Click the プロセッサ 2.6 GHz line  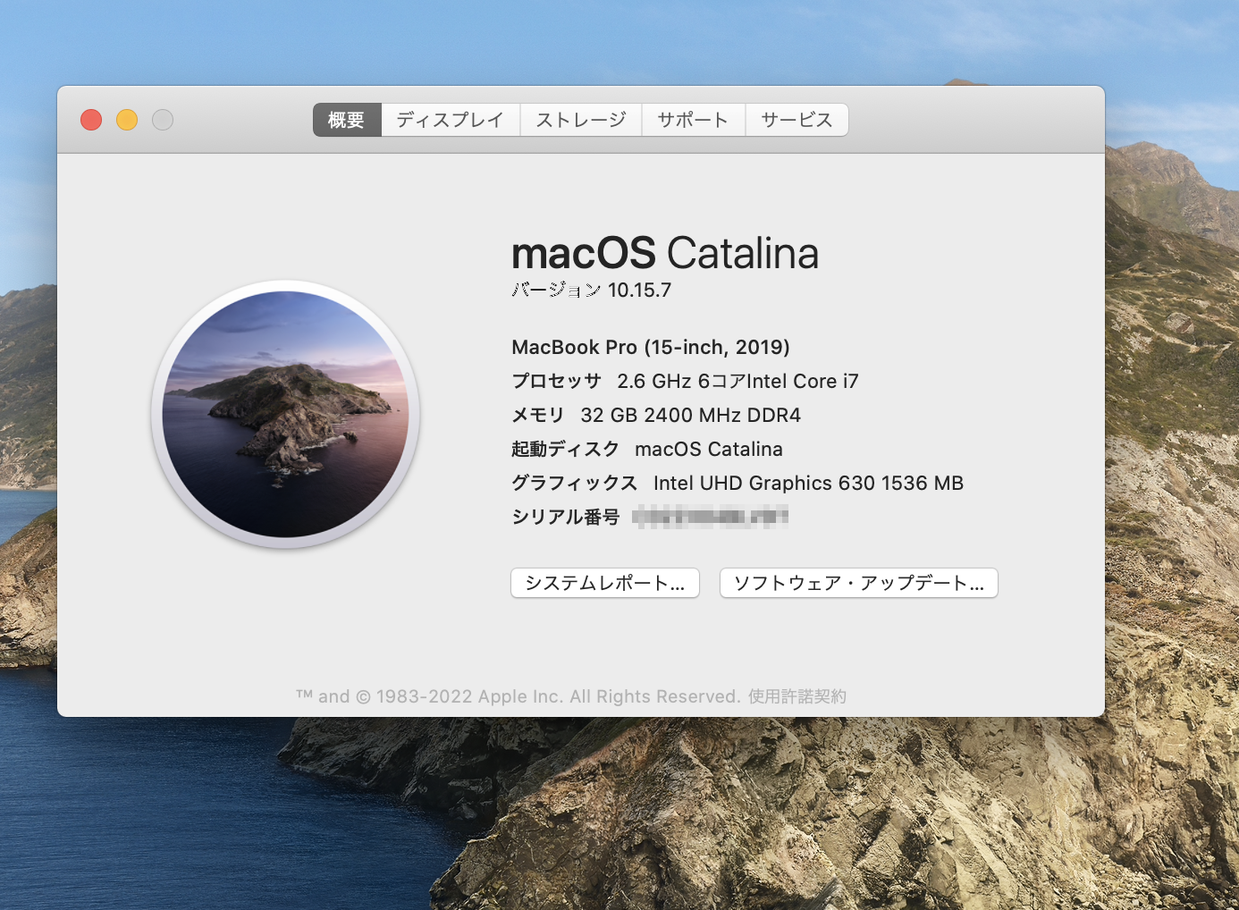[684, 381]
